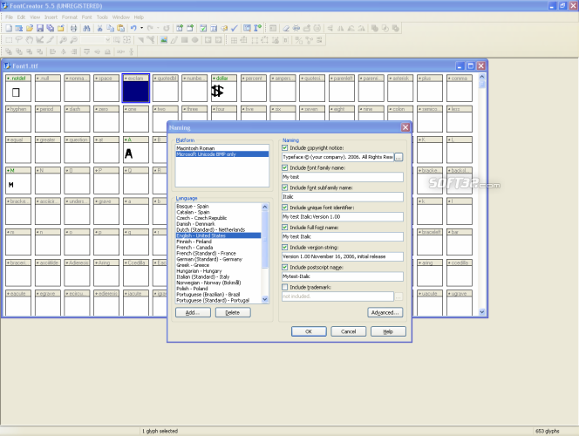Select German (Standard) - Germany language
The width and height of the screenshot is (579, 436).
[x=219, y=259]
